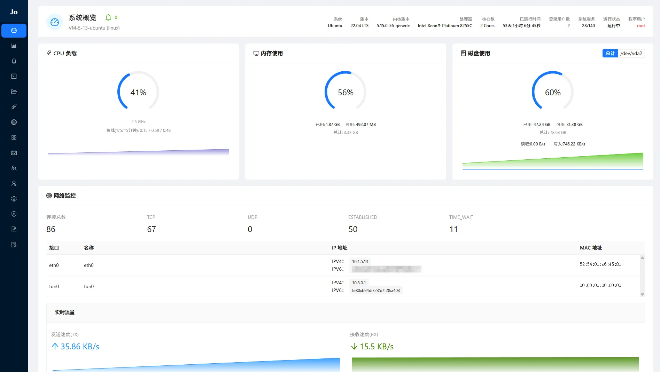Switch disk usage to /dev/vda2
This screenshot has width=660, height=372.
(631, 53)
